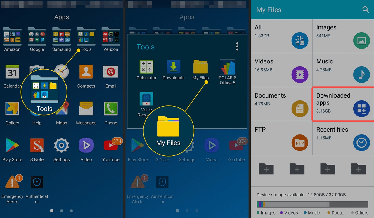Open My Files in the Tools folder popup
Viewport: 374px width, 218px height.
pos(200,70)
